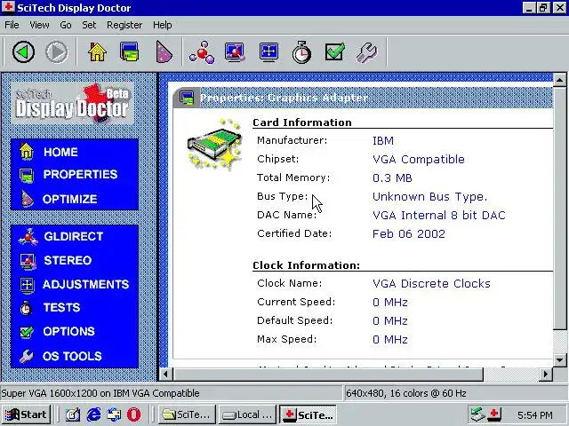Open TESTS from the sidebar
The image size is (569, 426).
pyautogui.click(x=61, y=308)
